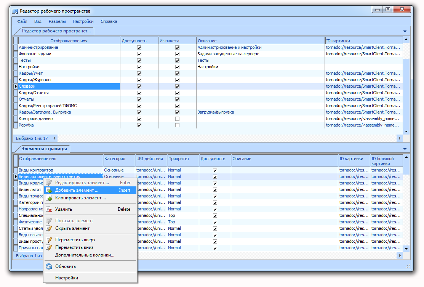424x287 pixels.
Task: Click the blue refresh arrows icon
Action: tap(49, 266)
